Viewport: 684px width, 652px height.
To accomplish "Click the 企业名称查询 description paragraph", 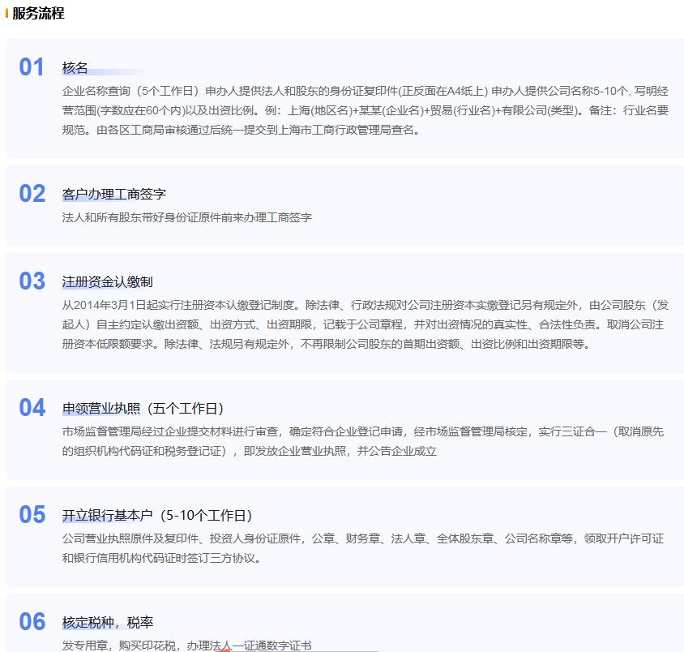I will 365,110.
